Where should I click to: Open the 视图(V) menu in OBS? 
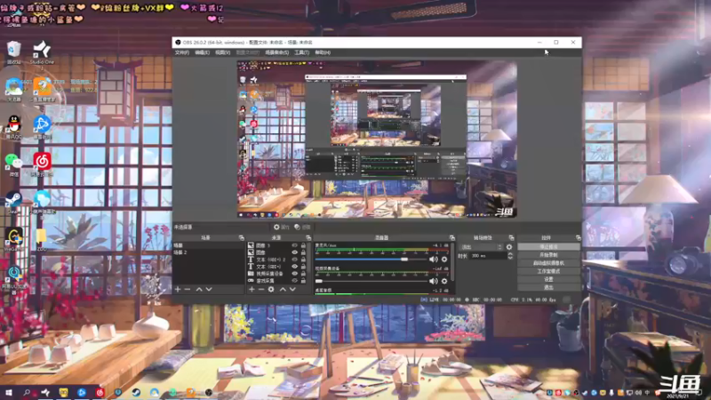point(223,52)
